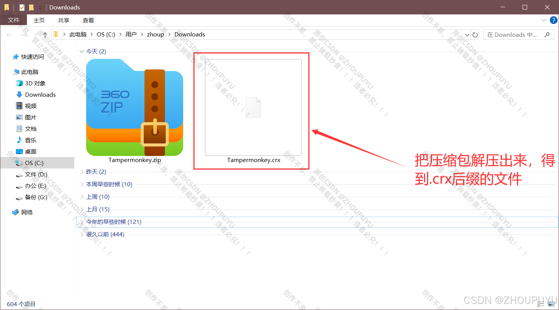This screenshot has width=559, height=310.
Task: Switch to the 主页 ribbon tab
Action: tap(39, 20)
